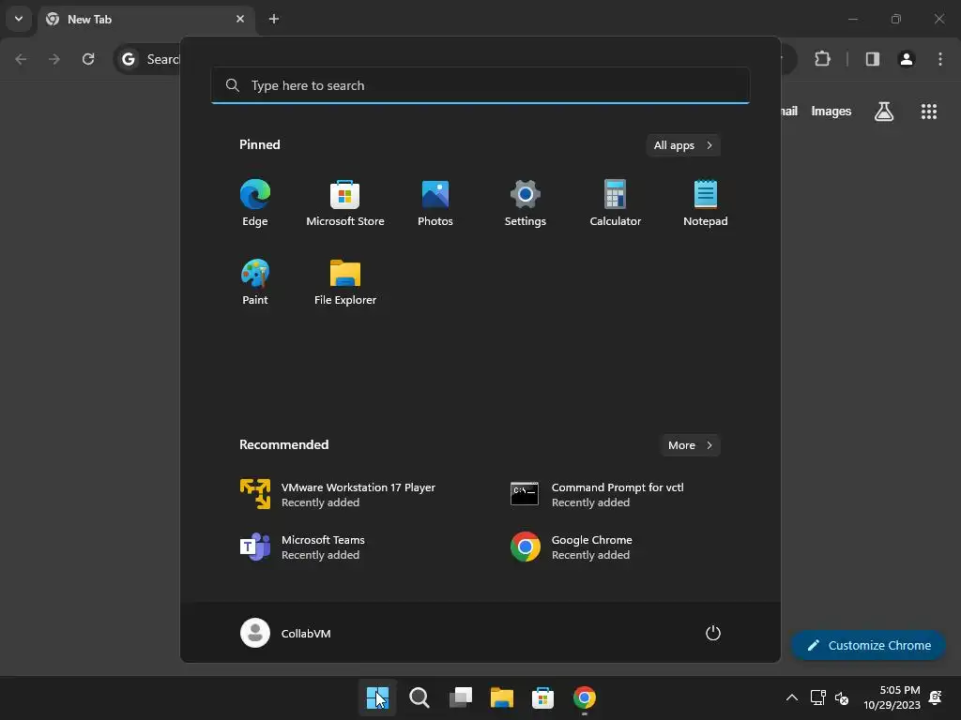Open taskbar Search magnifier
This screenshot has height=720, width=961.
click(x=419, y=697)
